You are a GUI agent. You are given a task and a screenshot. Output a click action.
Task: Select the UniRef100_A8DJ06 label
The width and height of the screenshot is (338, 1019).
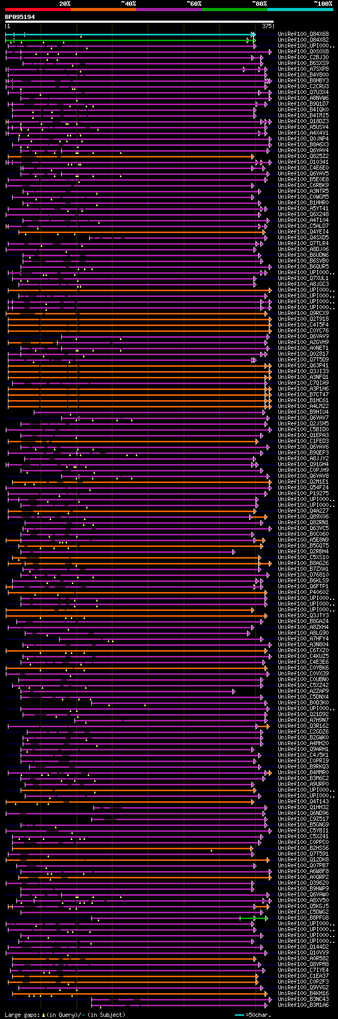click(x=303, y=249)
